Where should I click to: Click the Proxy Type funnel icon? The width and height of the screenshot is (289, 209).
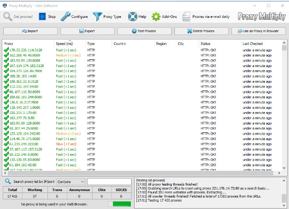pos(97,17)
